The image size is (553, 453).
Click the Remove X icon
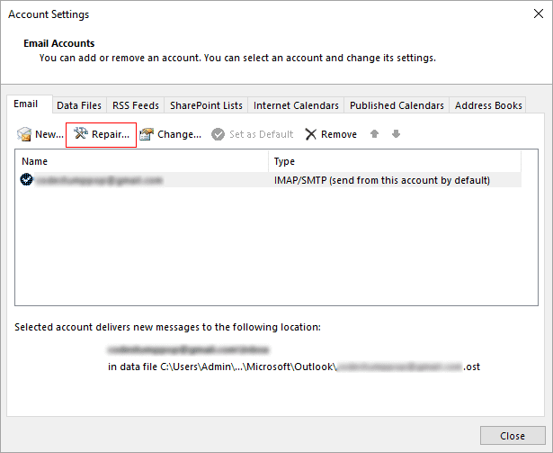point(311,134)
